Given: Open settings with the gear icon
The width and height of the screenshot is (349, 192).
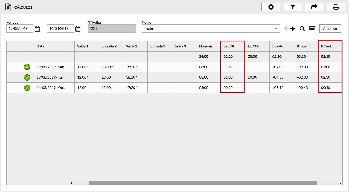Looking at the screenshot, I should point(271,7).
